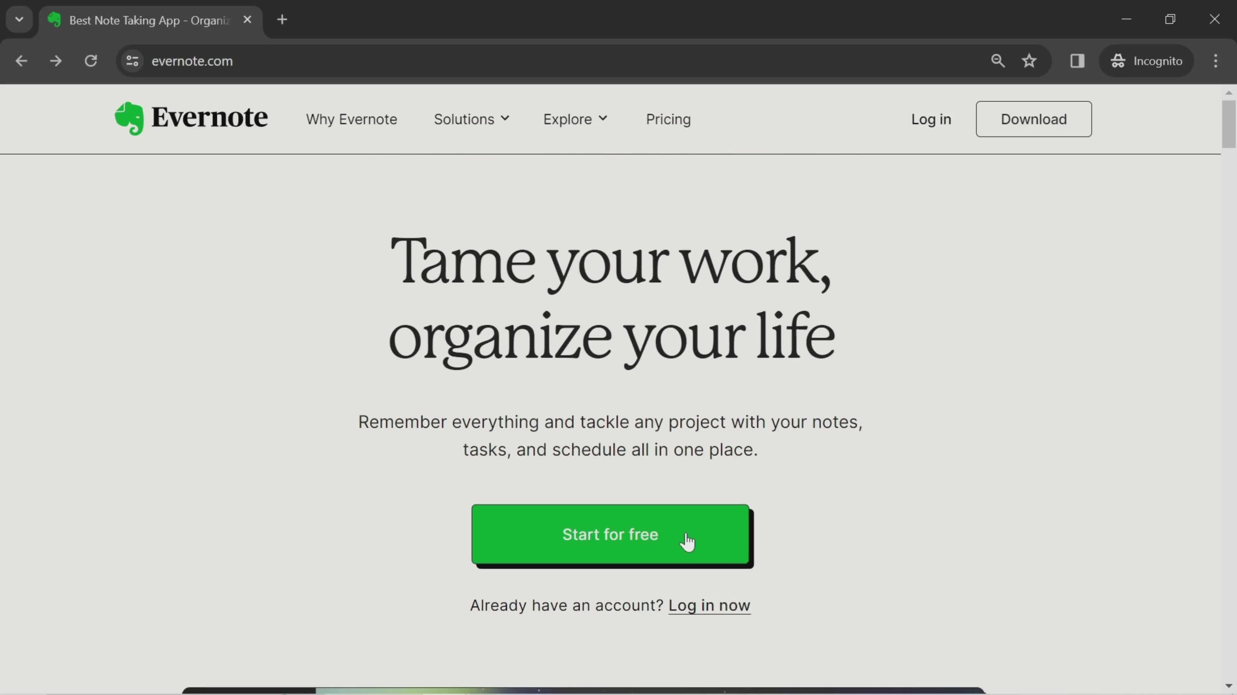1237x695 pixels.
Task: Open a new browser tab
Action: point(283,20)
